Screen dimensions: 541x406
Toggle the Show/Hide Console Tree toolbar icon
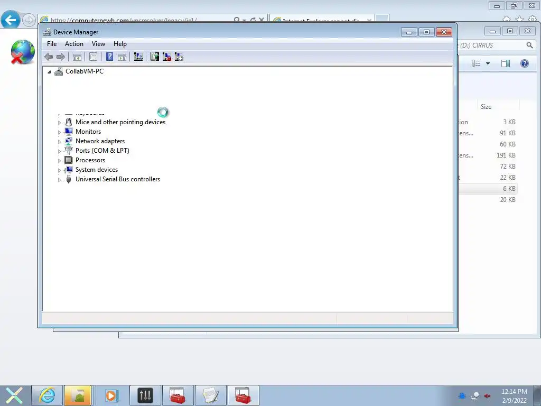click(77, 57)
